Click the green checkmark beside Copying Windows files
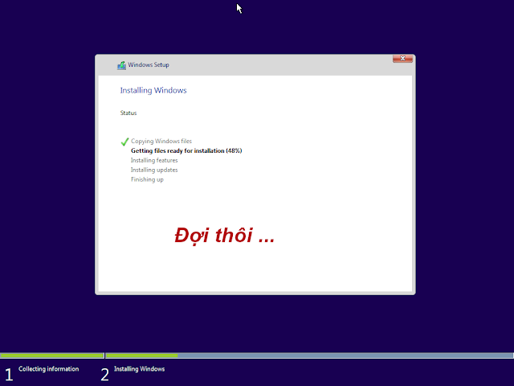This screenshot has height=386, width=514. point(124,142)
